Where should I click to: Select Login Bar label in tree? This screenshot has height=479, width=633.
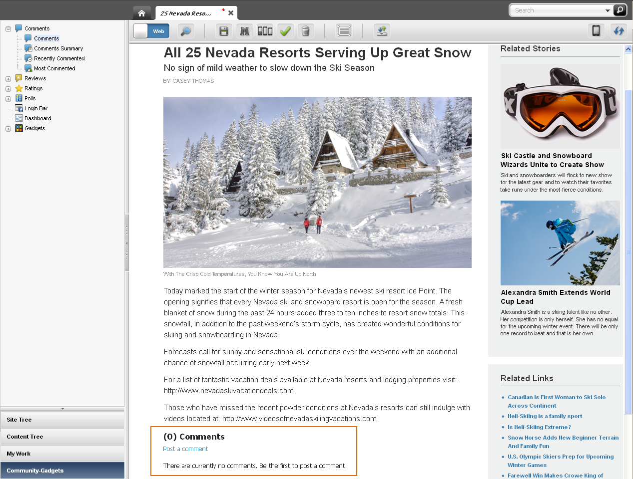coord(36,108)
